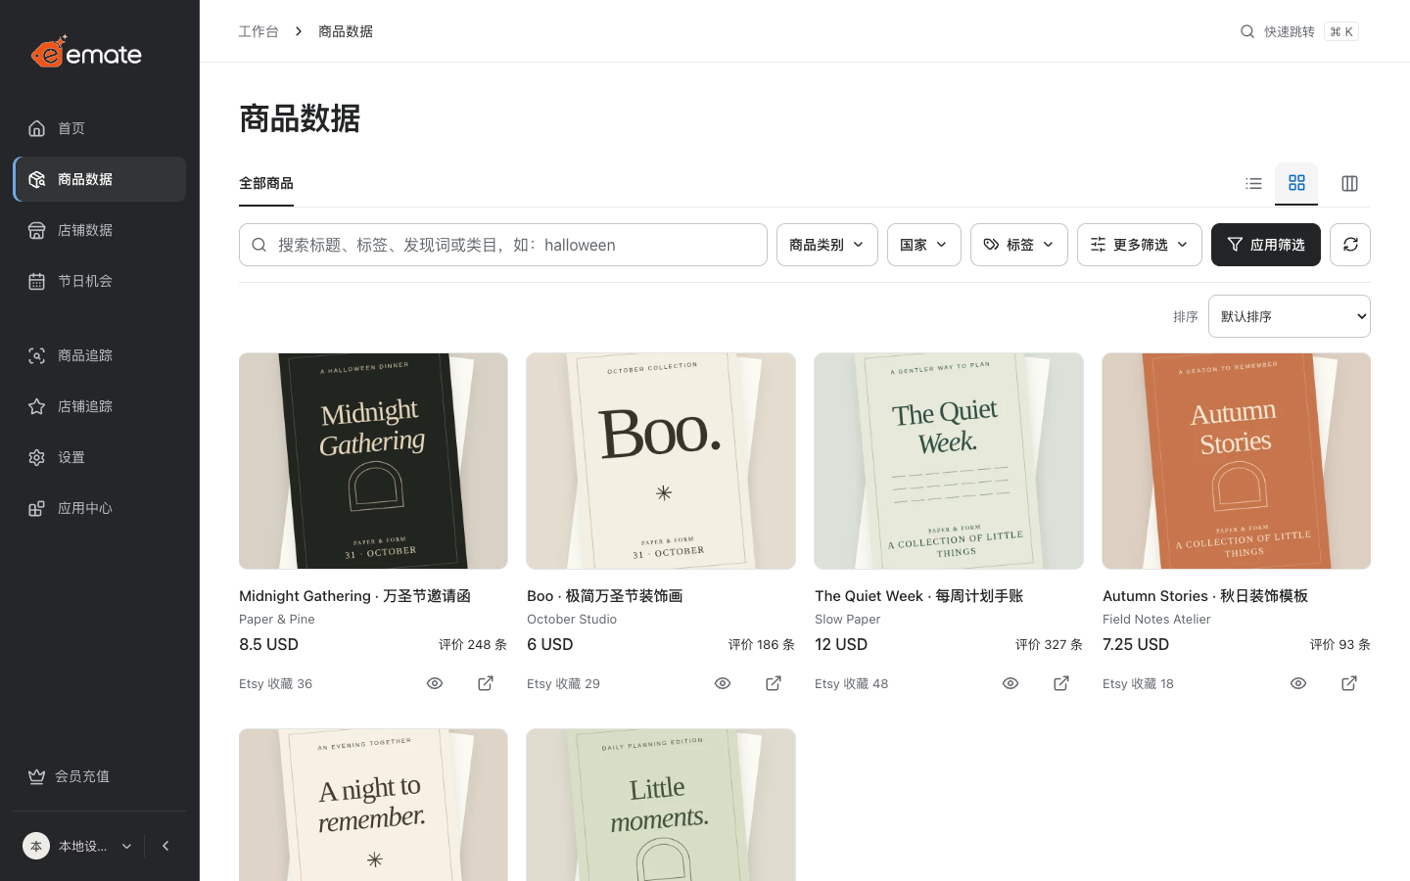Switch to grid view icon

pos(1296,183)
